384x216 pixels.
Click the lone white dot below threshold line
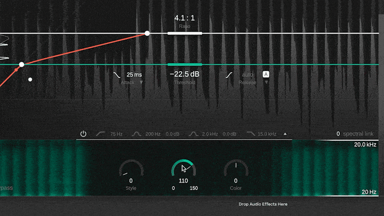point(30,79)
